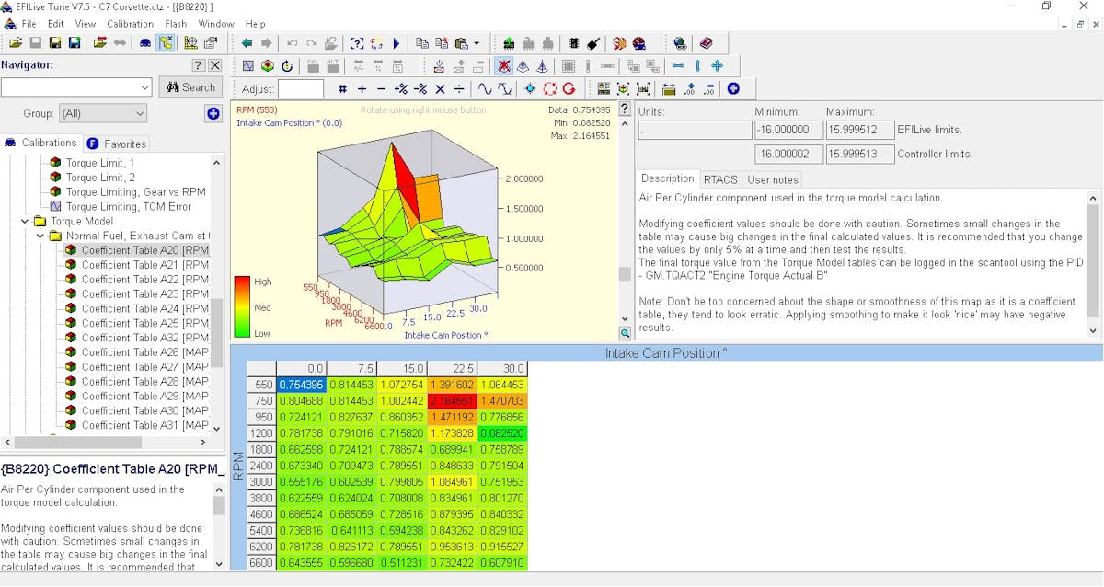1104x587 pixels.
Task: Click the add percent adjust icon
Action: (x=400, y=89)
